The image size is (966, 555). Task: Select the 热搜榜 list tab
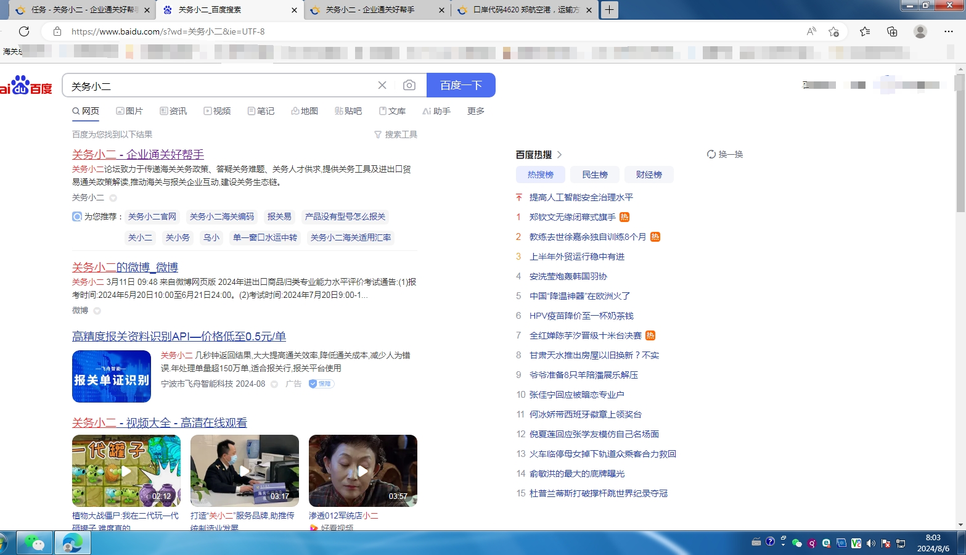pyautogui.click(x=541, y=175)
